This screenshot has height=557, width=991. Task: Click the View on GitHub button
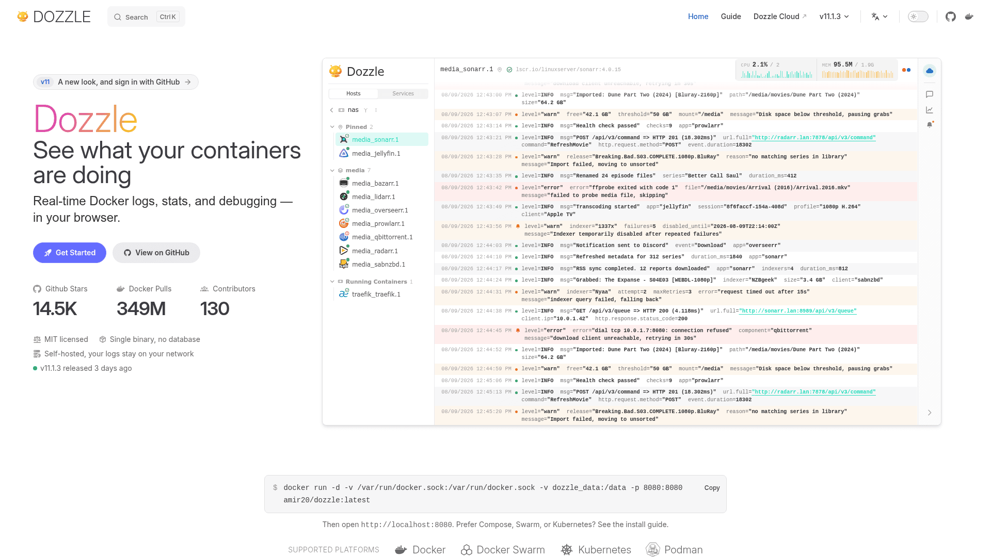click(x=156, y=253)
